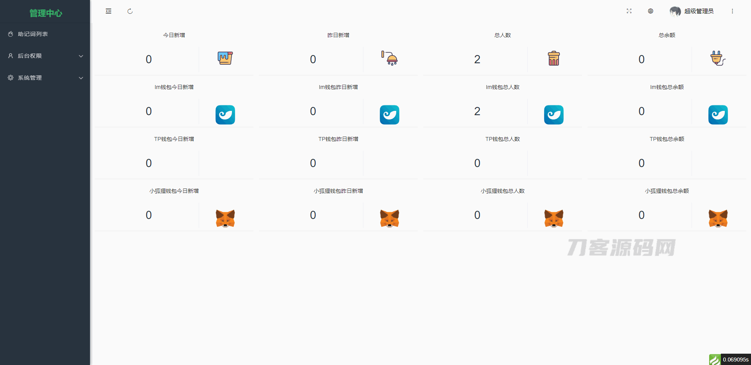Select the 系统管理 sidebar item
Screen dimensions: 751x365
pos(45,78)
